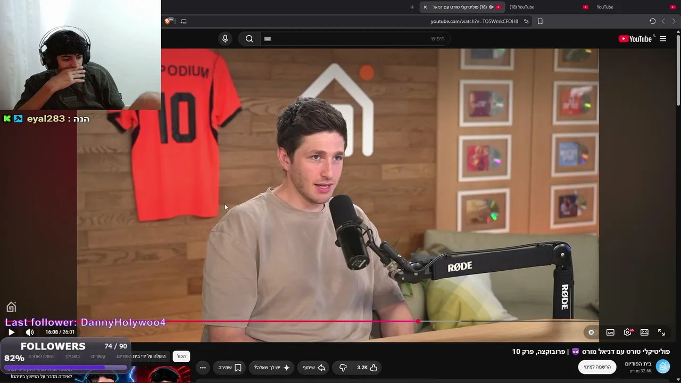Viewport: 681px width, 383px height.
Task: Enter full screen mode
Action: 661,332
